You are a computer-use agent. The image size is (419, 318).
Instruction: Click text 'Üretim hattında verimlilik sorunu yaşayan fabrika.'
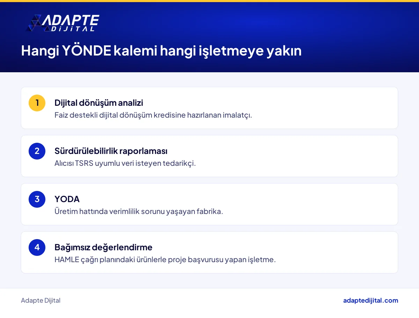click(x=139, y=212)
